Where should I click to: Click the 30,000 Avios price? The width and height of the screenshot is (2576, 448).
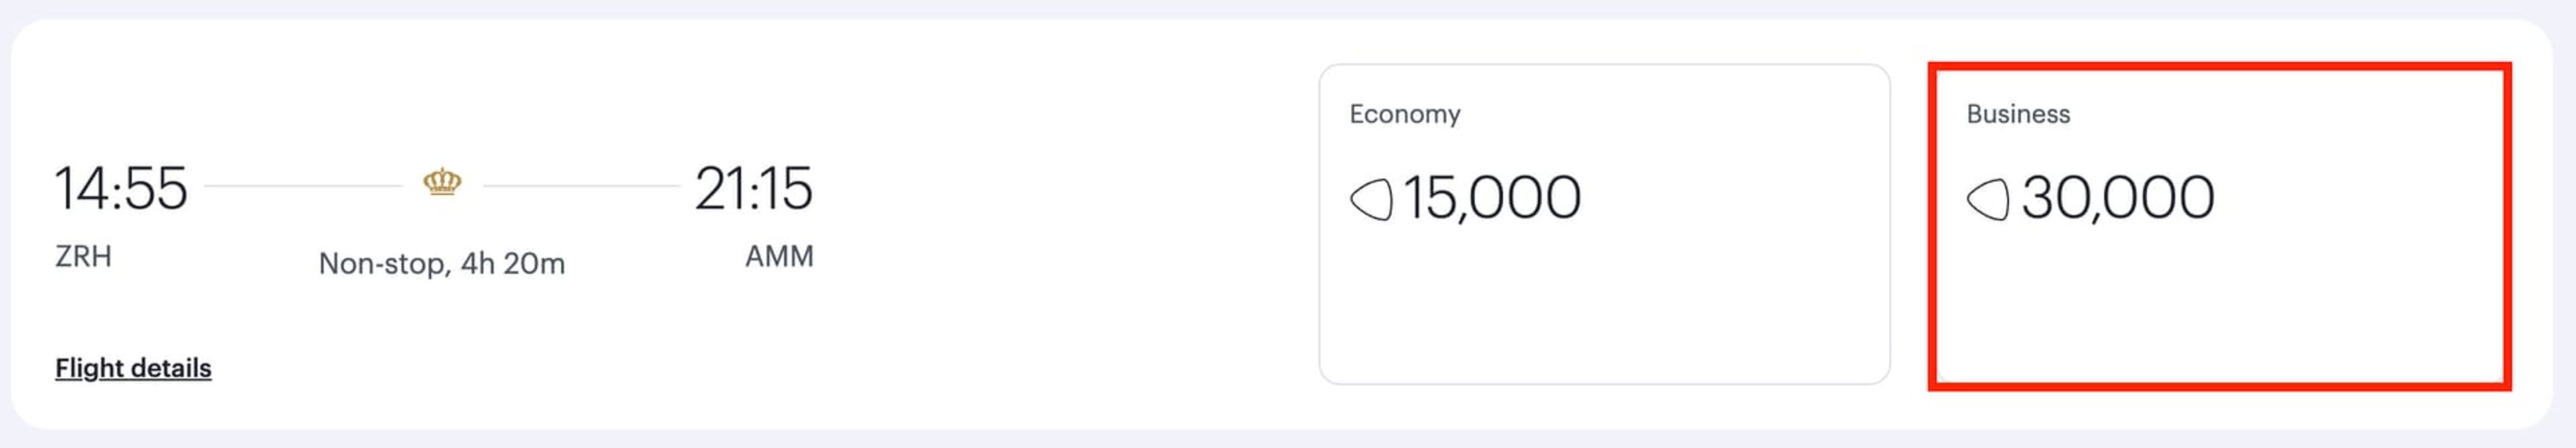click(x=2118, y=198)
